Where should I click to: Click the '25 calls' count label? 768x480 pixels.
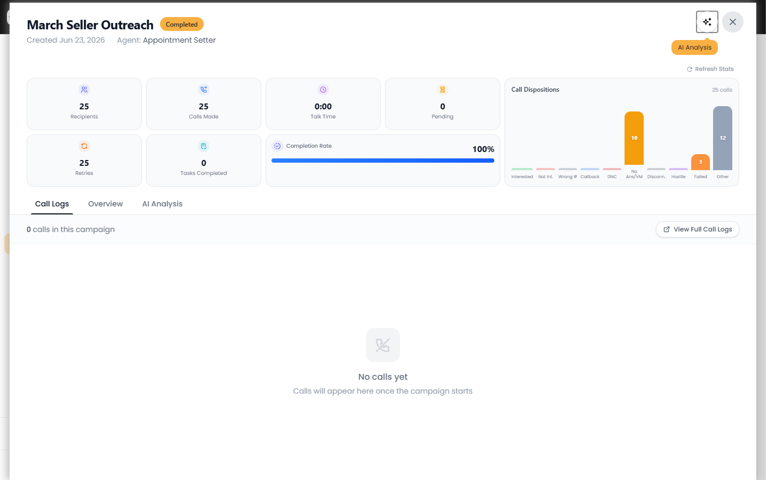pos(722,90)
